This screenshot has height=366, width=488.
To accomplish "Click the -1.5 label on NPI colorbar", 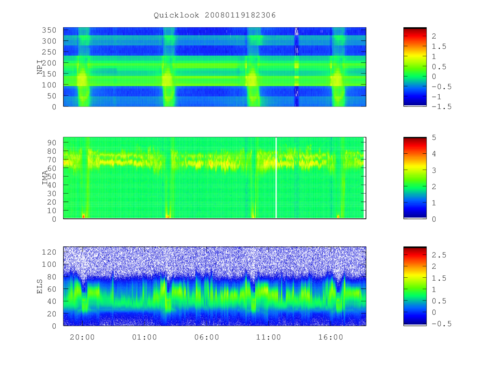I will point(441,107).
